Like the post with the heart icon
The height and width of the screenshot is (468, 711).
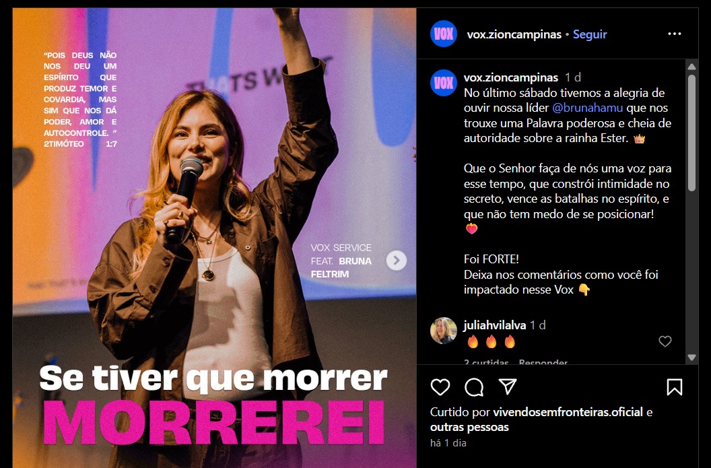[x=440, y=387]
